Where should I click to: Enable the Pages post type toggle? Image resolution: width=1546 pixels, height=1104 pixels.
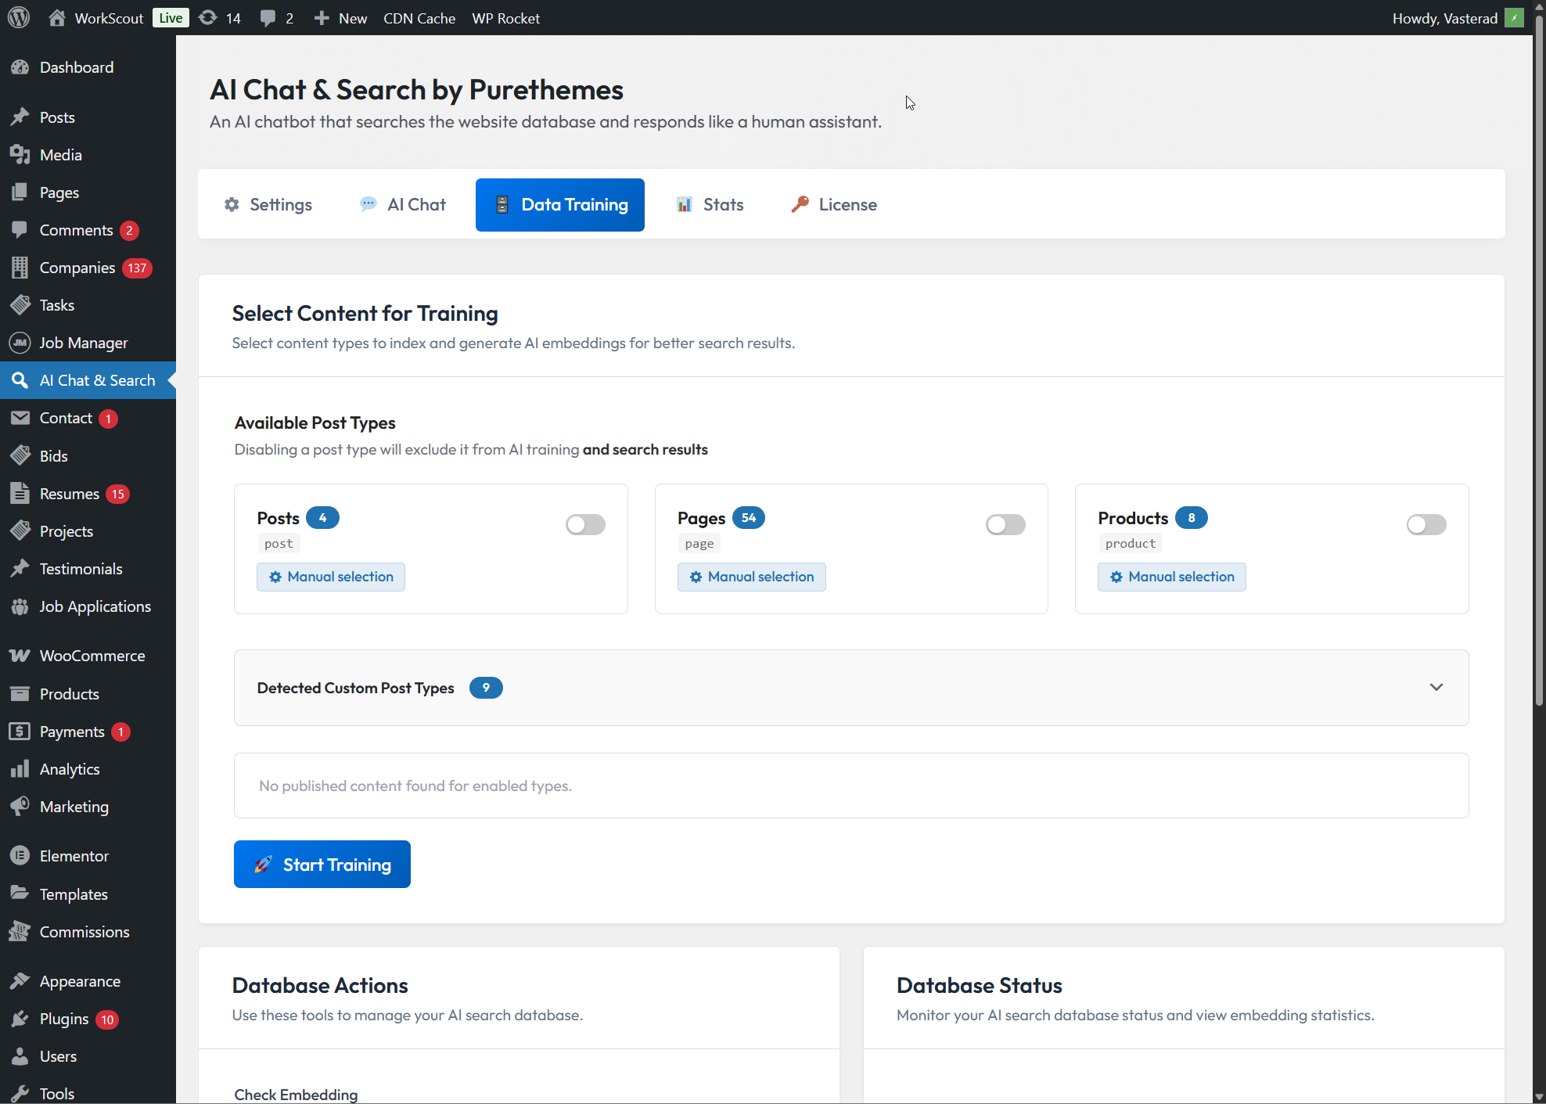1005,524
